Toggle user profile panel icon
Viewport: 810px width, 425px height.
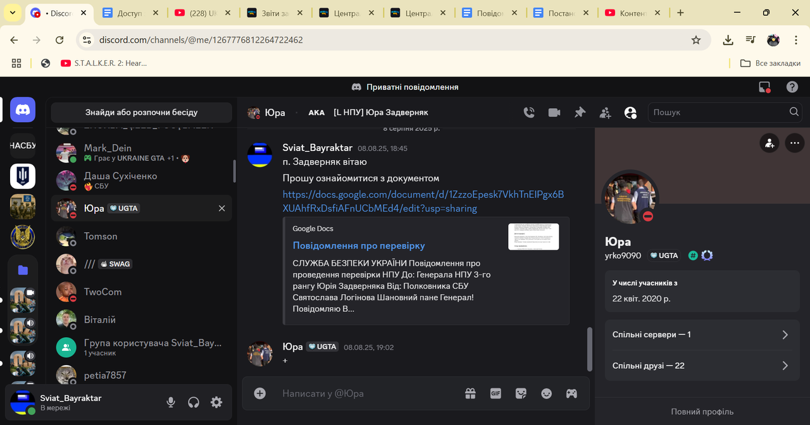point(630,113)
